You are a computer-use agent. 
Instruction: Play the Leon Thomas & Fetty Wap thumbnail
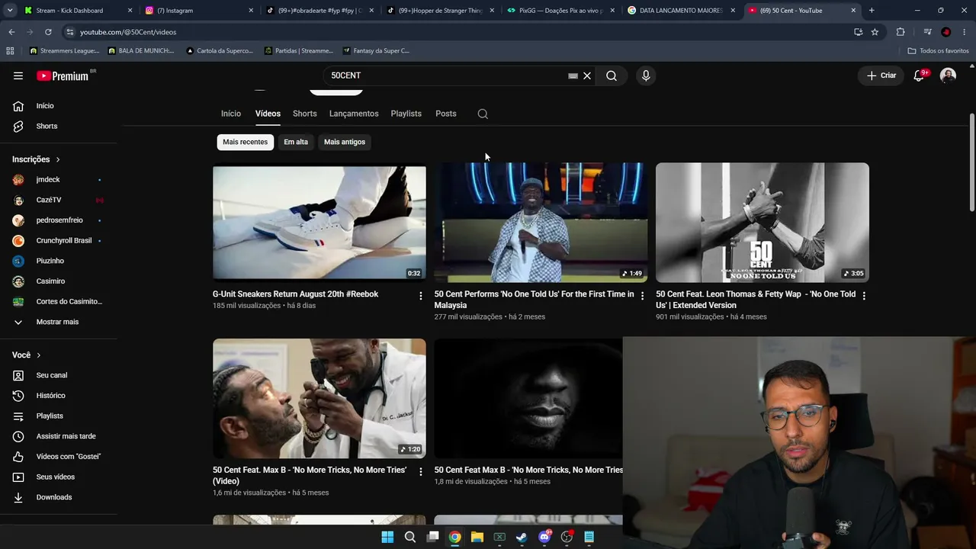coord(762,222)
